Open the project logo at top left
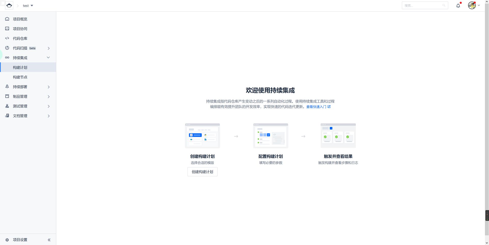Image resolution: width=489 pixels, height=245 pixels. tap(9, 5)
